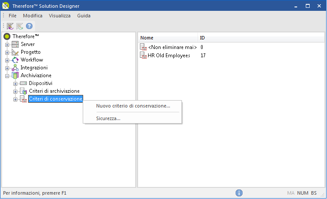Open the File menu
This screenshot has width=327, height=199.
(x=13, y=16)
